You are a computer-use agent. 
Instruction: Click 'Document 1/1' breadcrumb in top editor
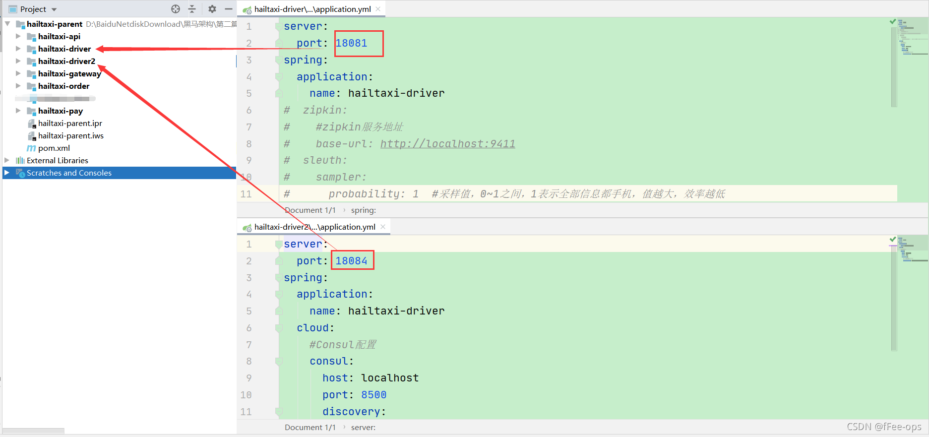tap(310, 210)
